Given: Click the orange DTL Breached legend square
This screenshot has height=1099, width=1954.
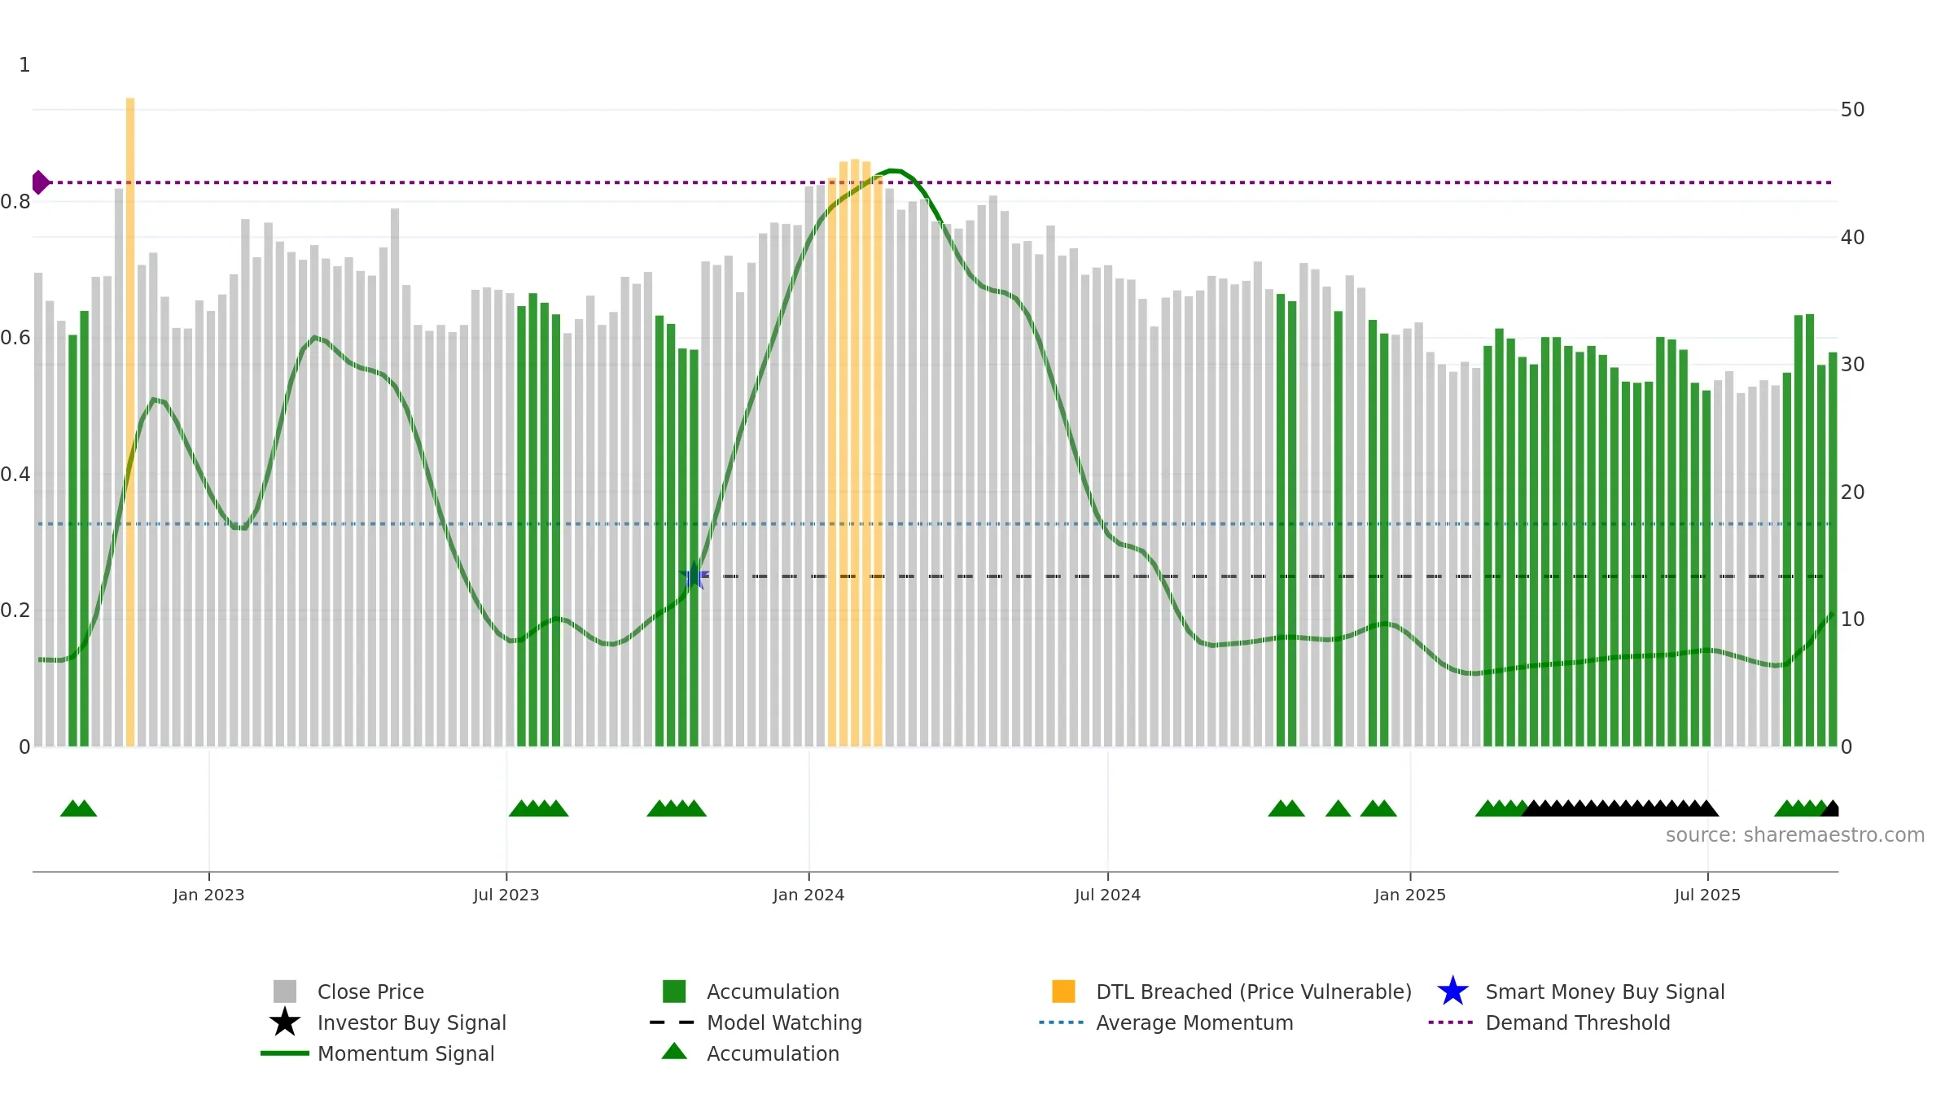Looking at the screenshot, I should (x=1063, y=991).
